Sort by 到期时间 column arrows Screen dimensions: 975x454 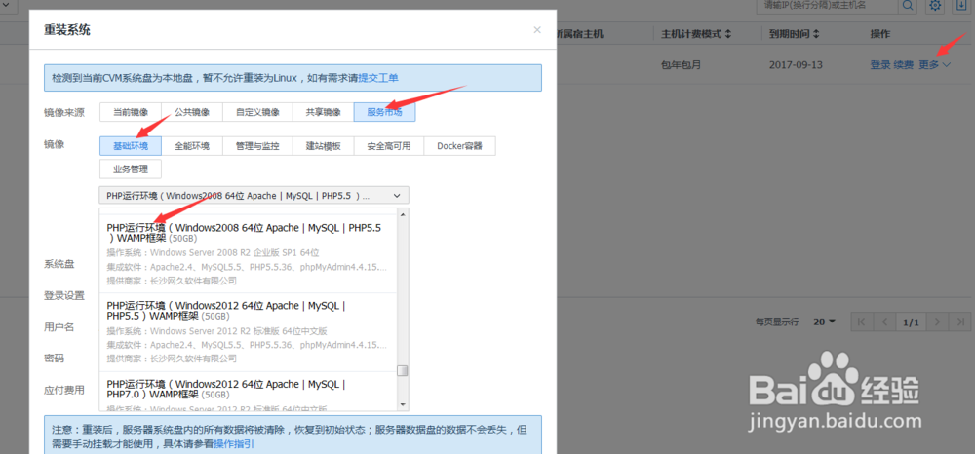point(816,33)
